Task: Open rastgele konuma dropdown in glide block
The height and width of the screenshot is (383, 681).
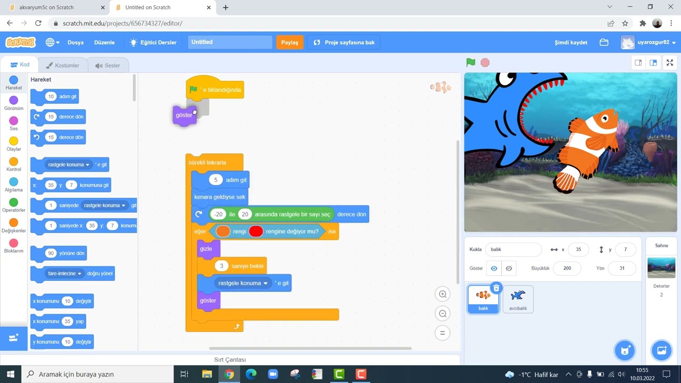Action: [x=105, y=205]
